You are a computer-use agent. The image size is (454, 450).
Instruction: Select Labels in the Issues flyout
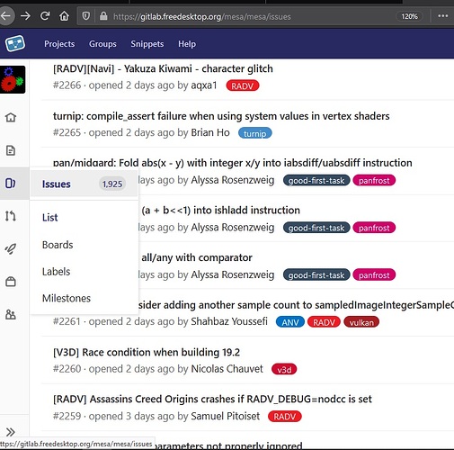(x=56, y=272)
